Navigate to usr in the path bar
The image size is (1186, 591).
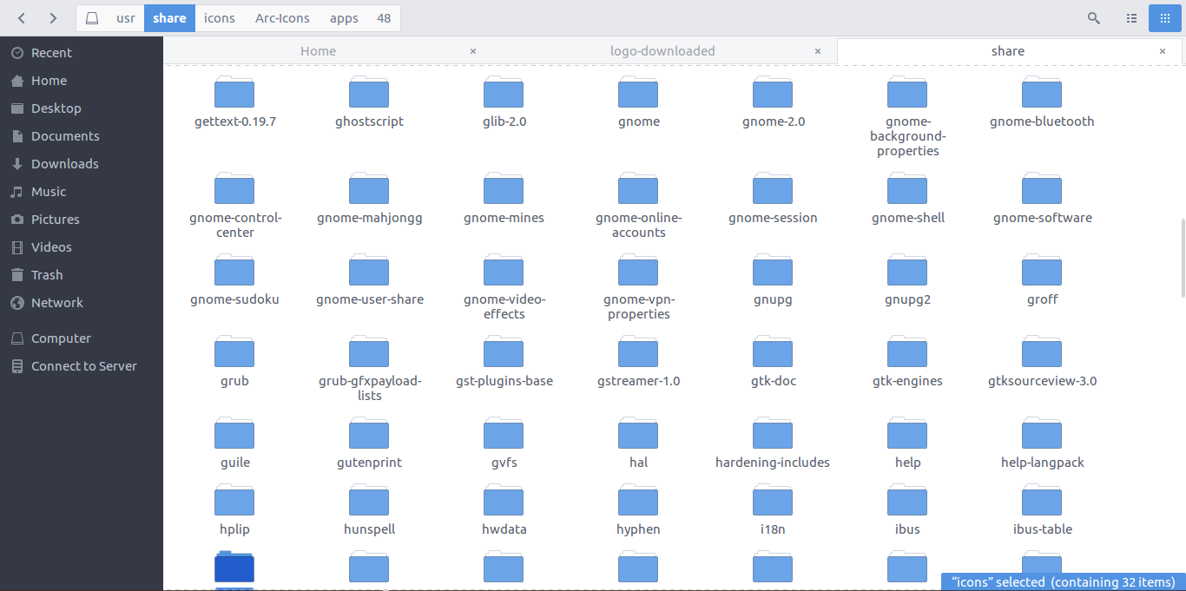[126, 18]
